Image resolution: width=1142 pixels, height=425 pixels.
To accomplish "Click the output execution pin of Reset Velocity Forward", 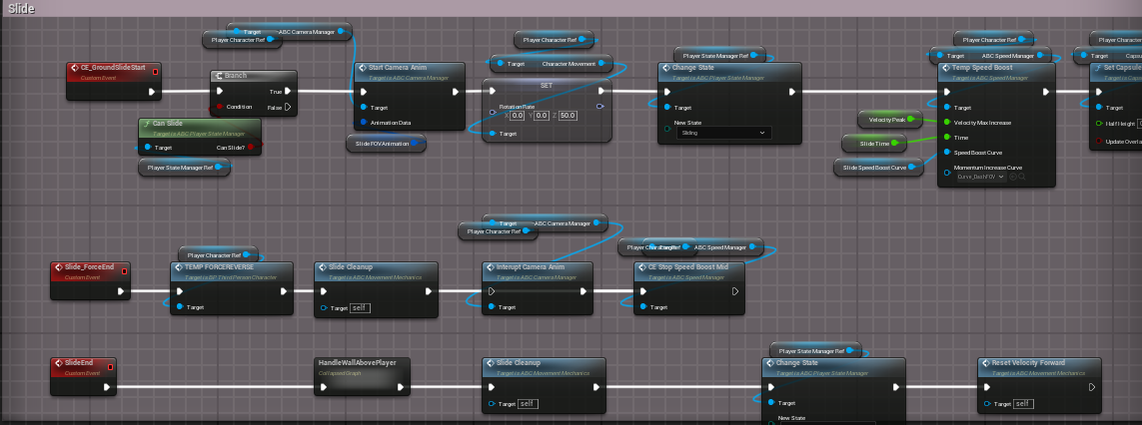I will 1092,387.
